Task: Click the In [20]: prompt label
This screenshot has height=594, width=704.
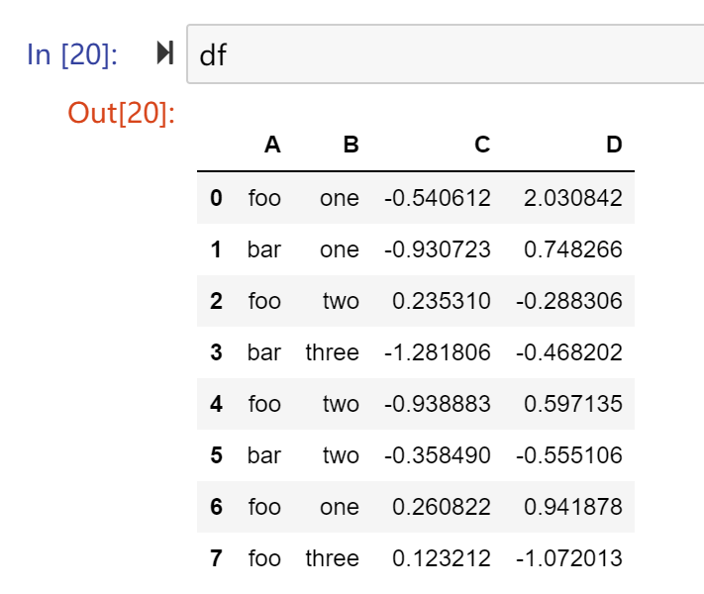Action: [x=72, y=54]
